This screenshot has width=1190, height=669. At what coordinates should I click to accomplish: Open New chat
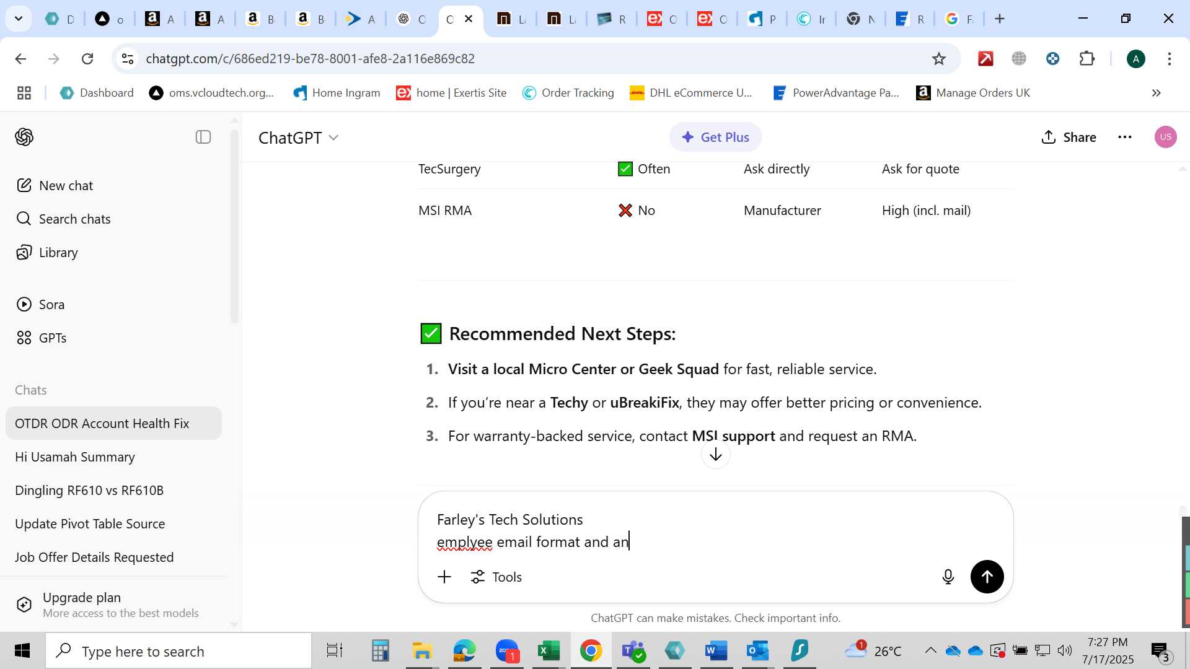pos(55,185)
